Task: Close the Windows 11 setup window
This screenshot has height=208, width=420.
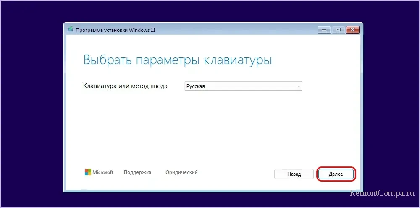Action: tap(352, 30)
